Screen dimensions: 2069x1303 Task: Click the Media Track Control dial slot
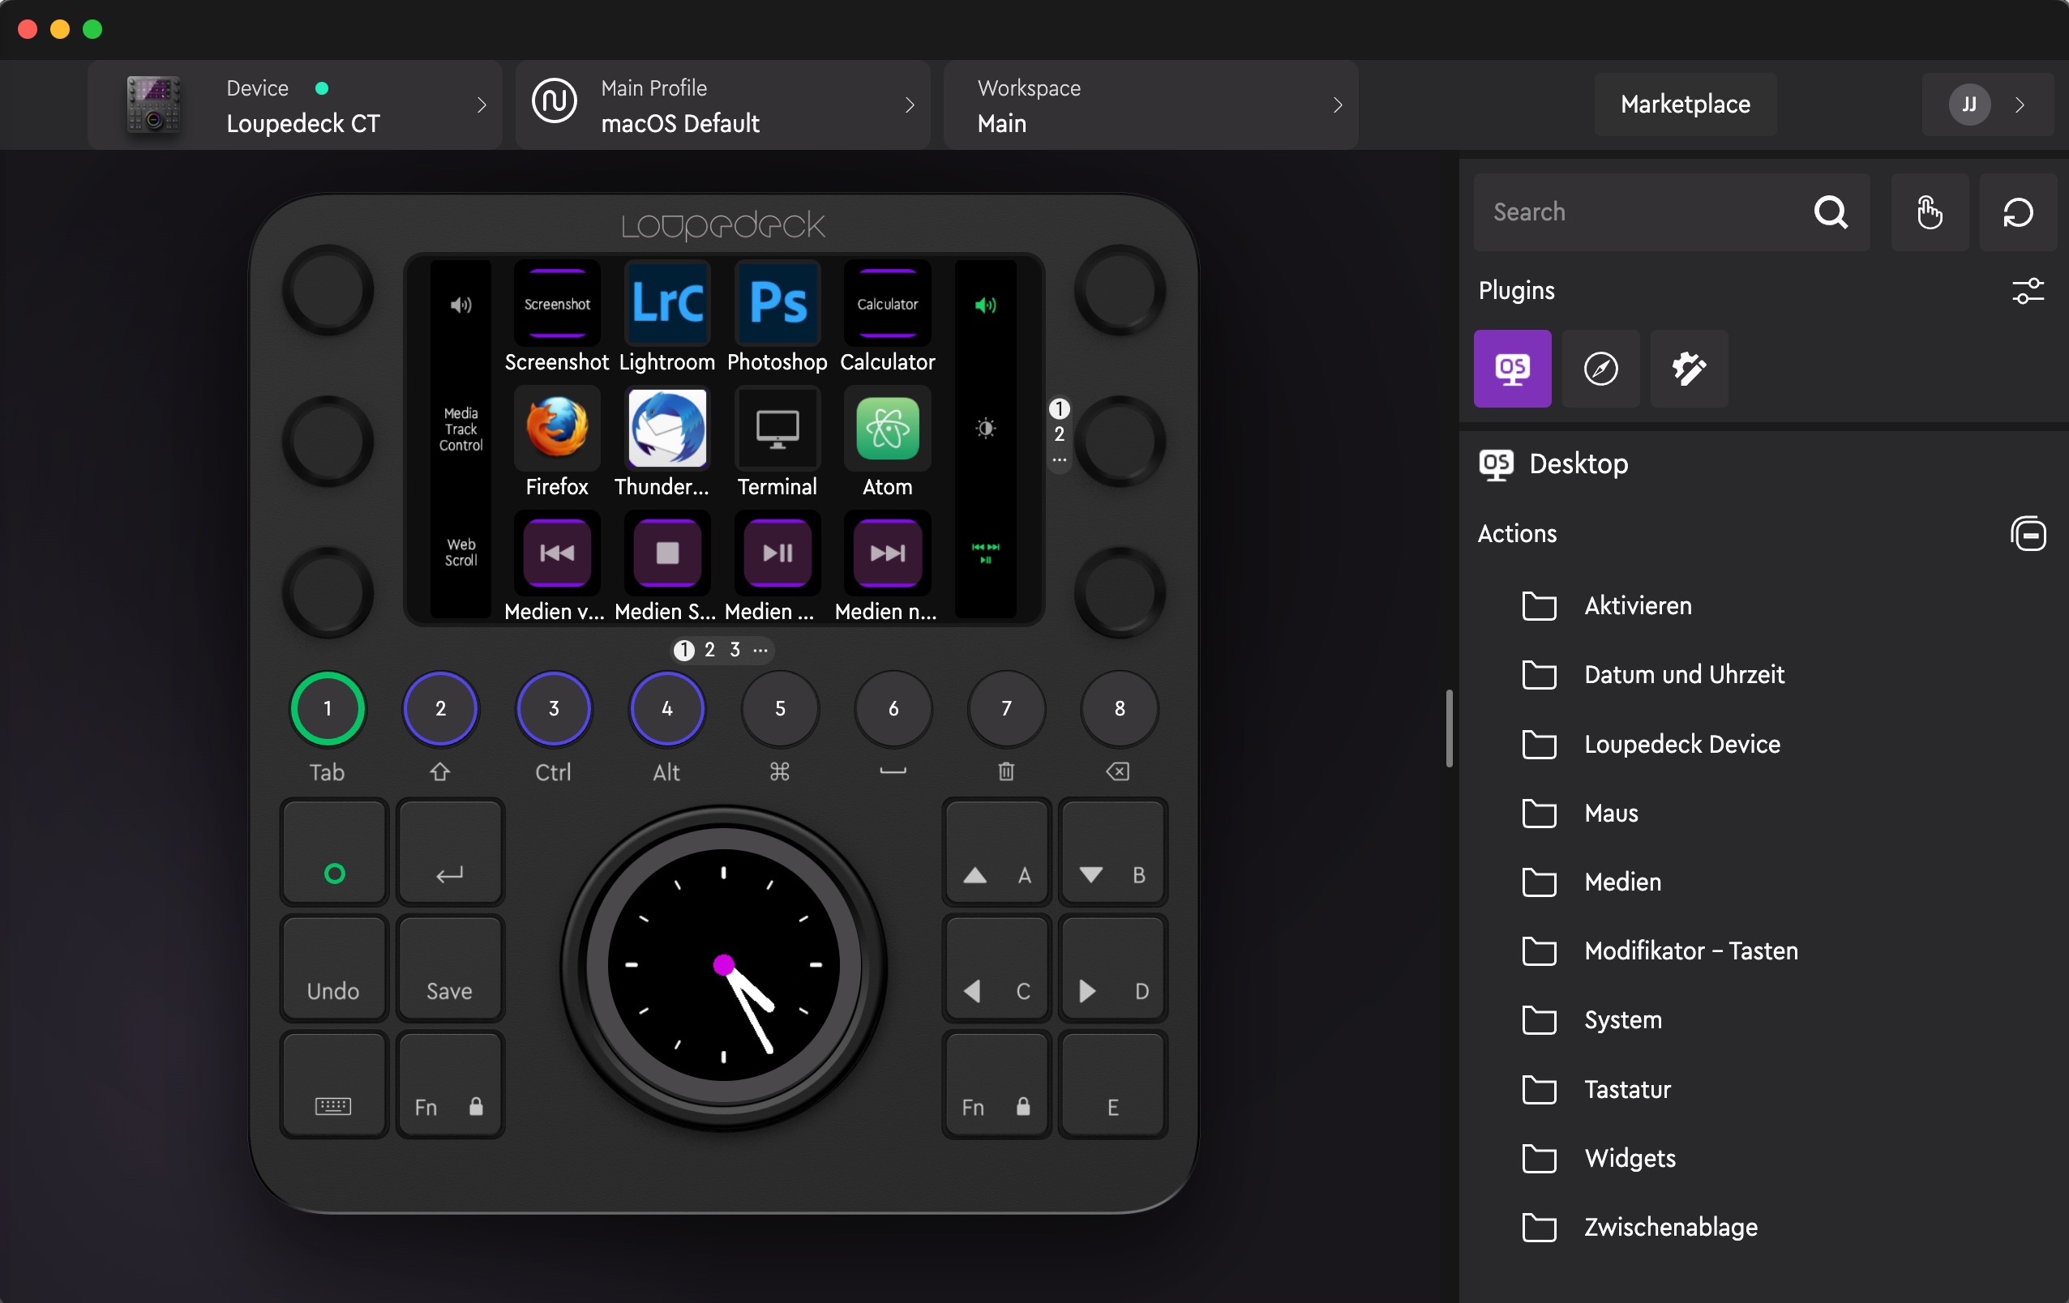pyautogui.click(x=460, y=429)
